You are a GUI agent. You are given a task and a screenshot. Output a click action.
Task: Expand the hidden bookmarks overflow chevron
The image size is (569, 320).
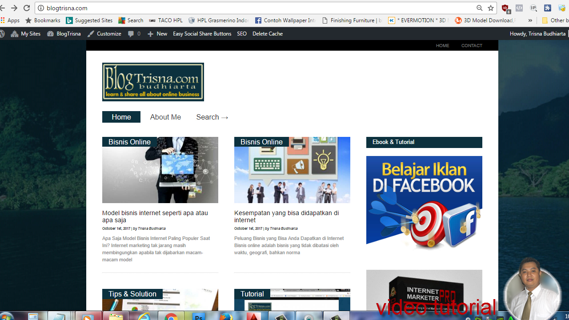click(x=530, y=20)
